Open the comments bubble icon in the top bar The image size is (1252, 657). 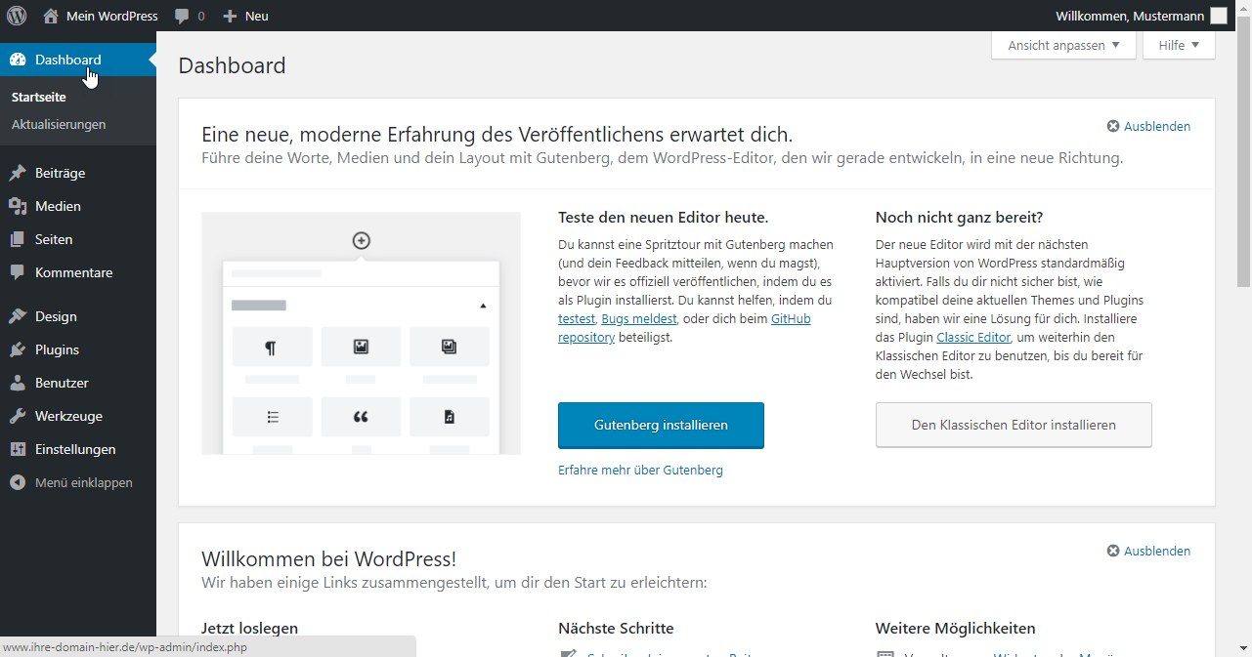click(x=182, y=16)
